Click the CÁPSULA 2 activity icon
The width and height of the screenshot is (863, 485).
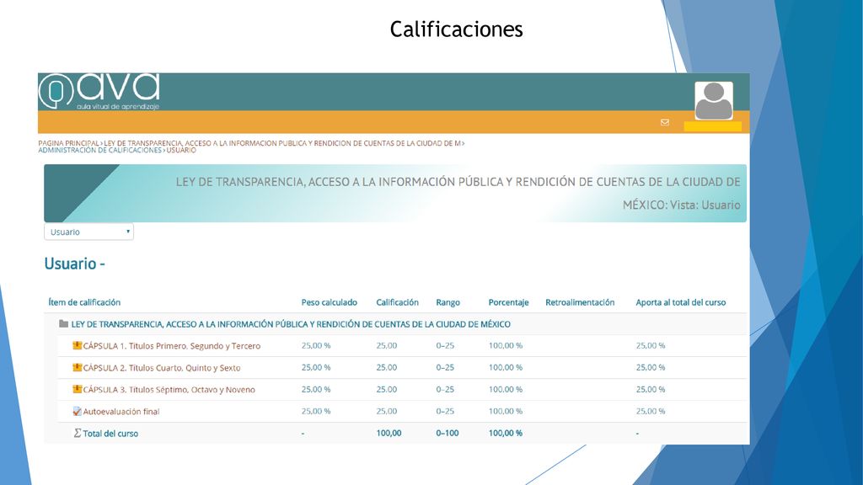[x=77, y=367]
